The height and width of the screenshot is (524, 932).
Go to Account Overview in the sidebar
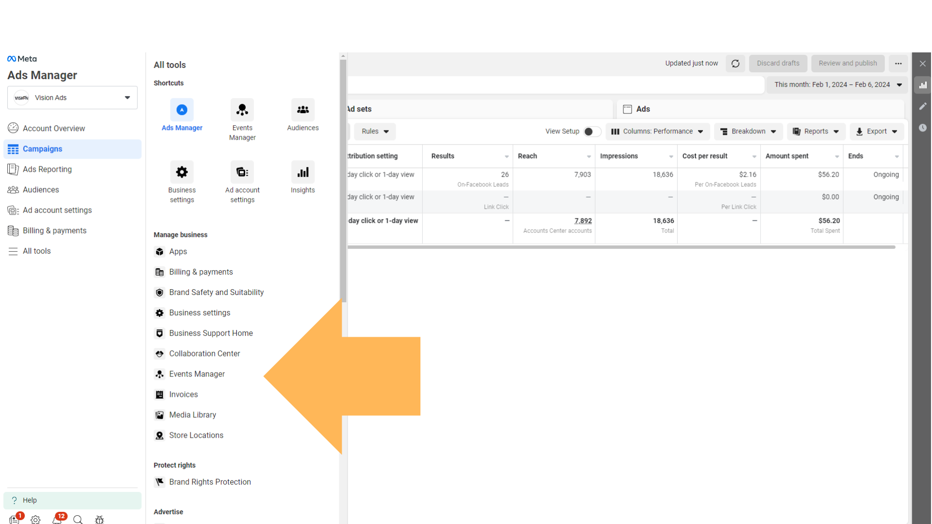tap(72, 128)
